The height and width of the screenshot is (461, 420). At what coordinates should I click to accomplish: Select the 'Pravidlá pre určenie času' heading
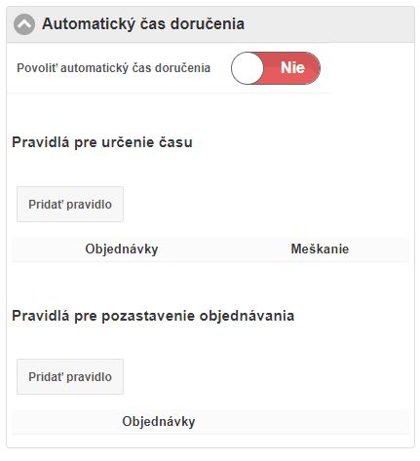click(102, 142)
